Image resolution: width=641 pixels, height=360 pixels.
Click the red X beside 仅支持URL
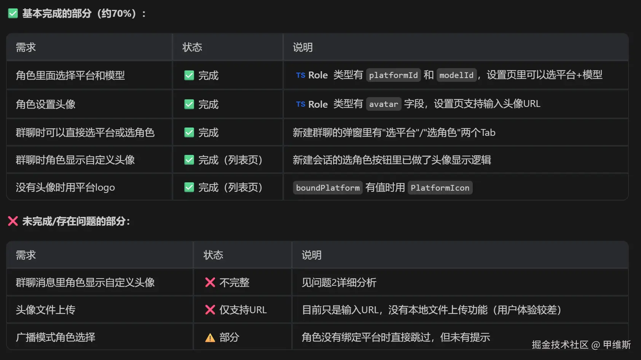point(210,310)
